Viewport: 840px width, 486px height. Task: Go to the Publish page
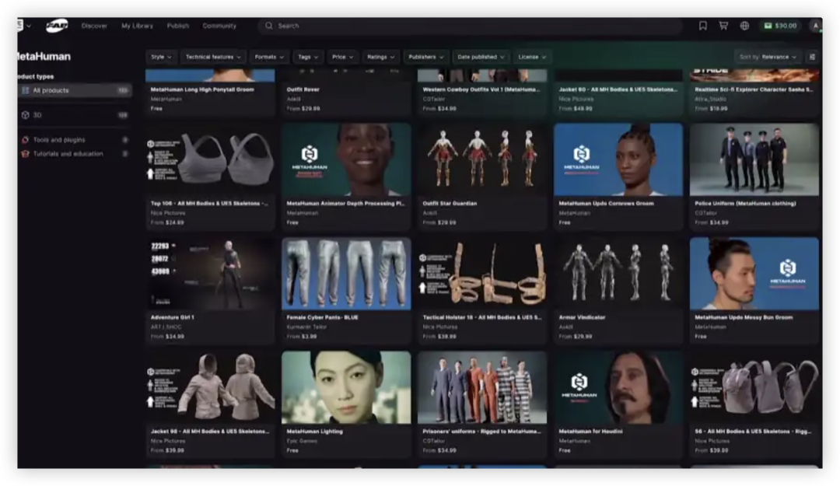(178, 26)
